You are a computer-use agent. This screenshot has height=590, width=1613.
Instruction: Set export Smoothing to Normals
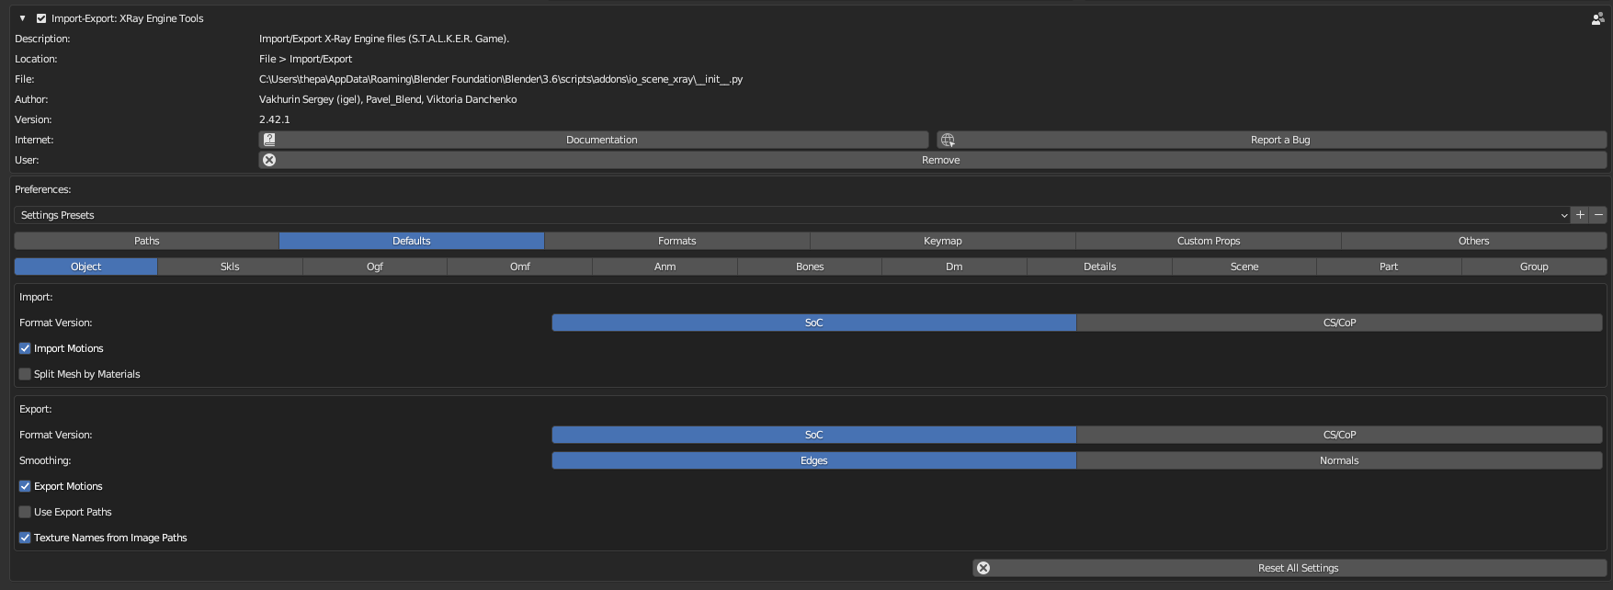pos(1339,460)
